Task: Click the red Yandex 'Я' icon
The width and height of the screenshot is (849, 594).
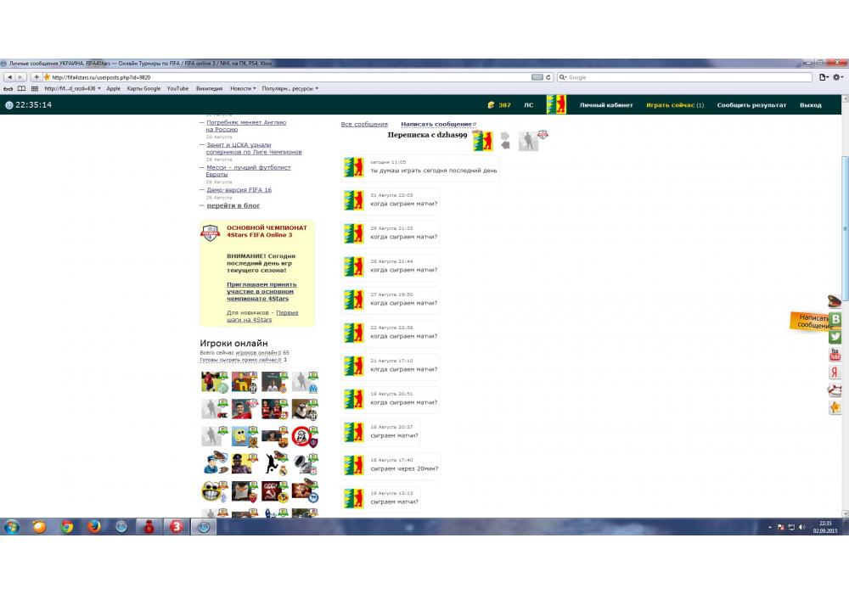Action: (x=835, y=373)
